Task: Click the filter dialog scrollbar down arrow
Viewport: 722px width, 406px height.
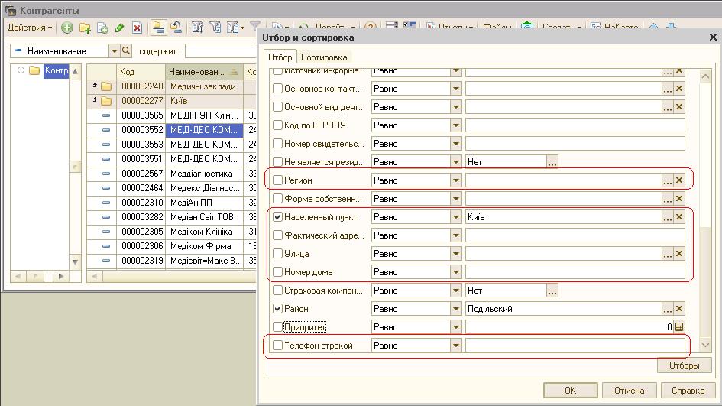Action: [705, 345]
